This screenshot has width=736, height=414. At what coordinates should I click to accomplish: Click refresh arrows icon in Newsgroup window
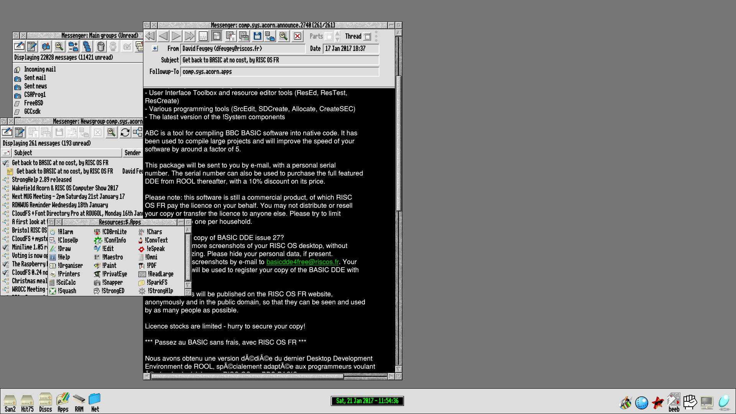pos(125,132)
